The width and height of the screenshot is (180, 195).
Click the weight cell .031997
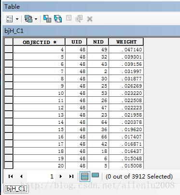coord(126,71)
